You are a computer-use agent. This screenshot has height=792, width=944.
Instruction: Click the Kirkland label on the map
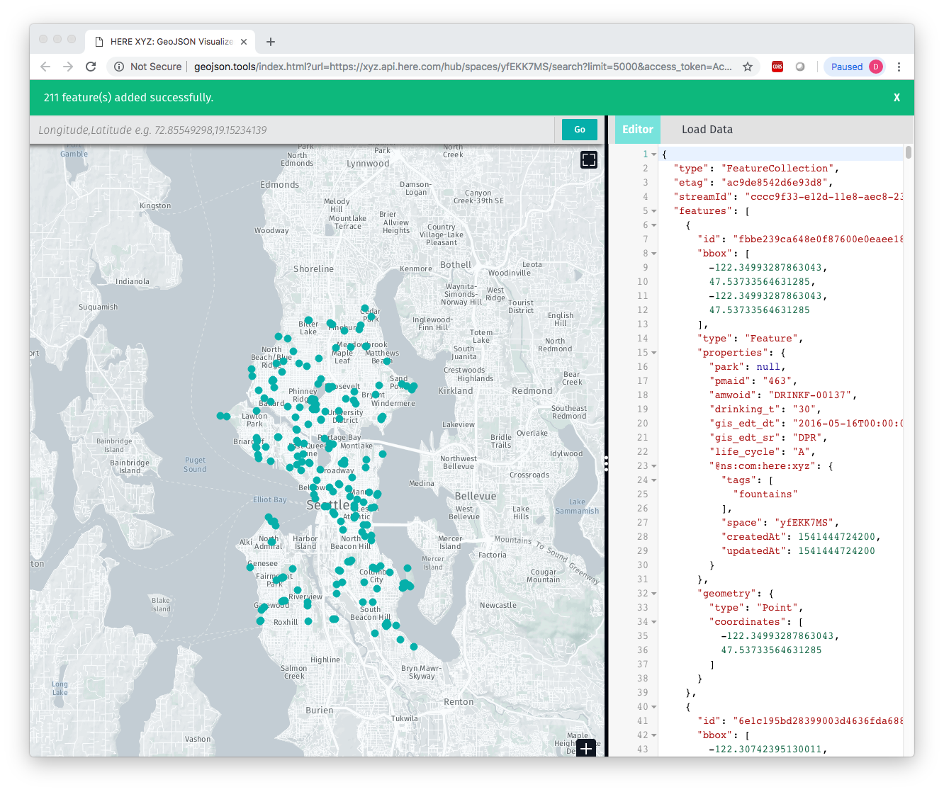[x=456, y=390]
